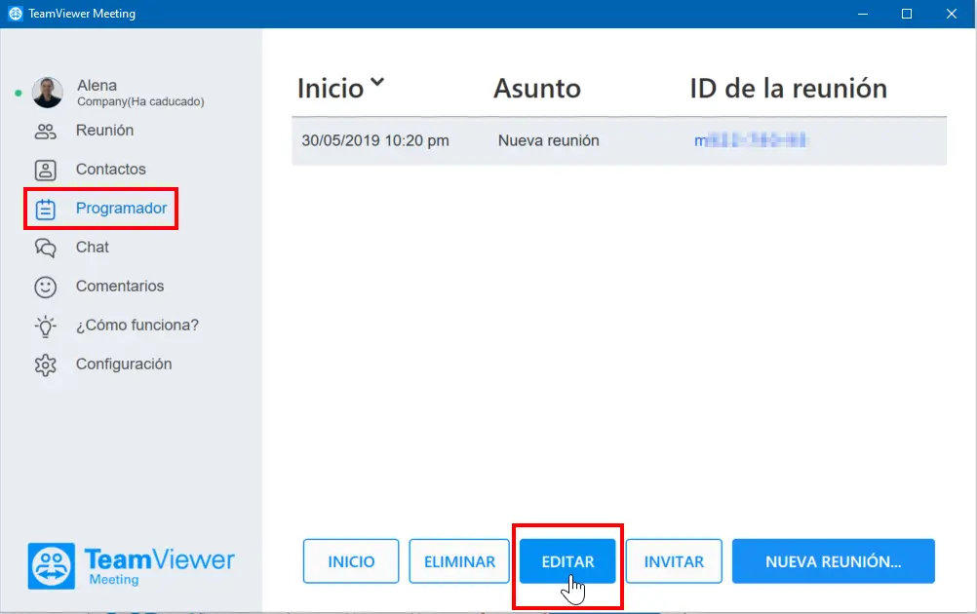Click the Reunión people icon
977x614 pixels.
(x=46, y=132)
